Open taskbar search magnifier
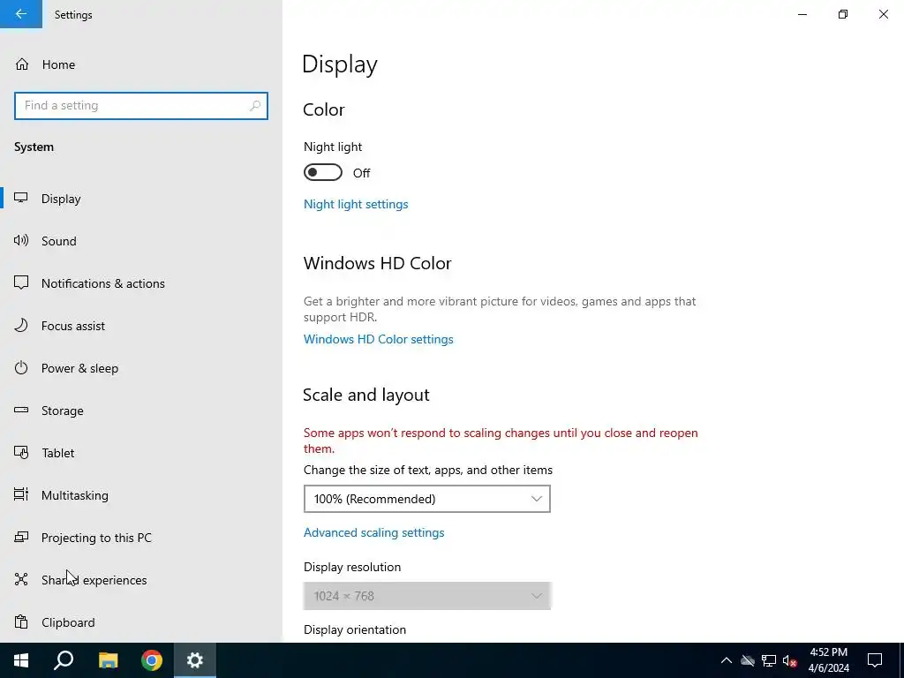The width and height of the screenshot is (904, 678). [x=64, y=660]
